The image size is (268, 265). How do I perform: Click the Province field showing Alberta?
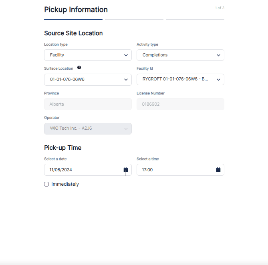point(88,104)
